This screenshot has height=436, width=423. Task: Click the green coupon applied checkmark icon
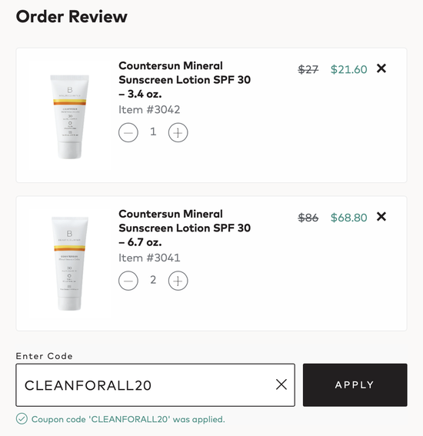click(22, 419)
